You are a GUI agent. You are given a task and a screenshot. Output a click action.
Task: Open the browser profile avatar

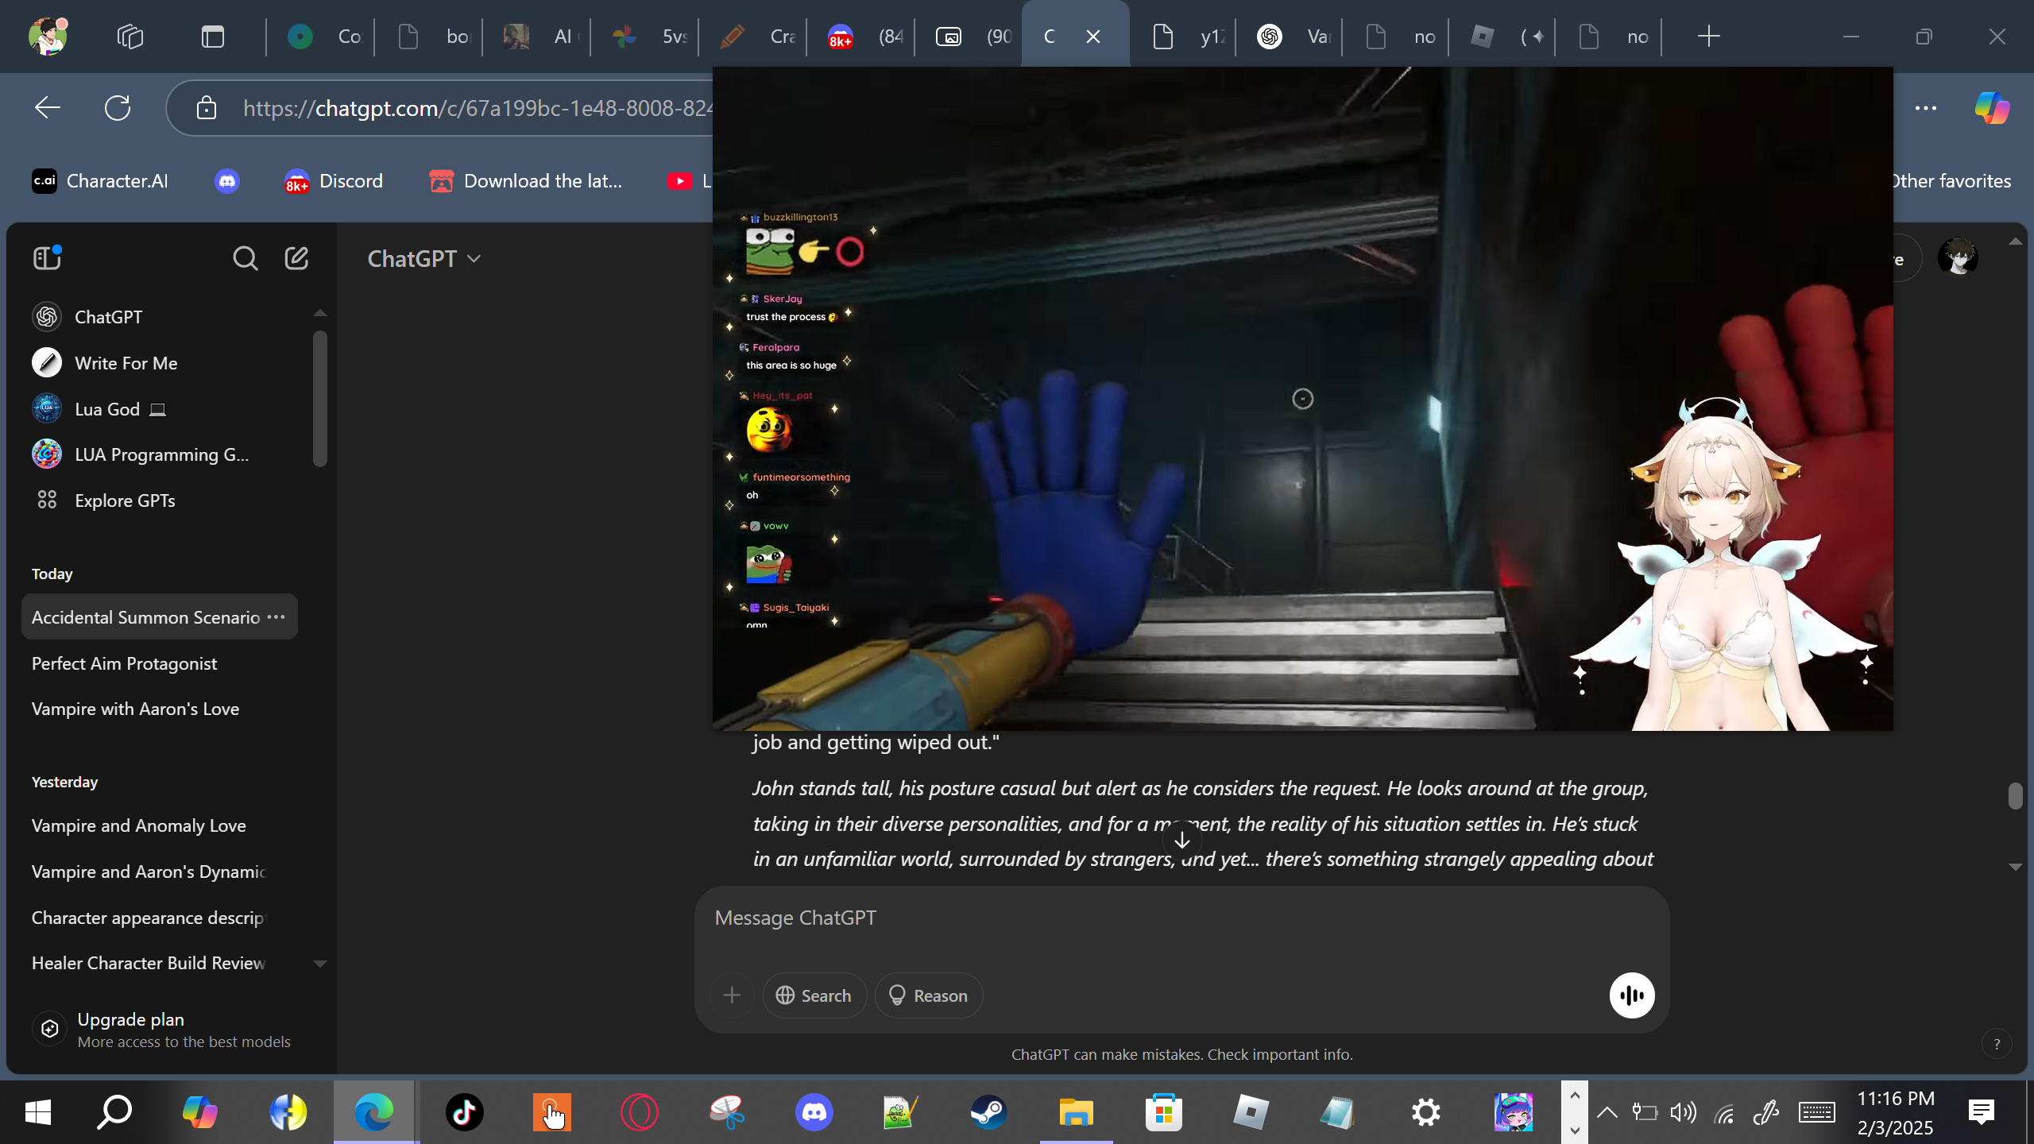tap(48, 36)
